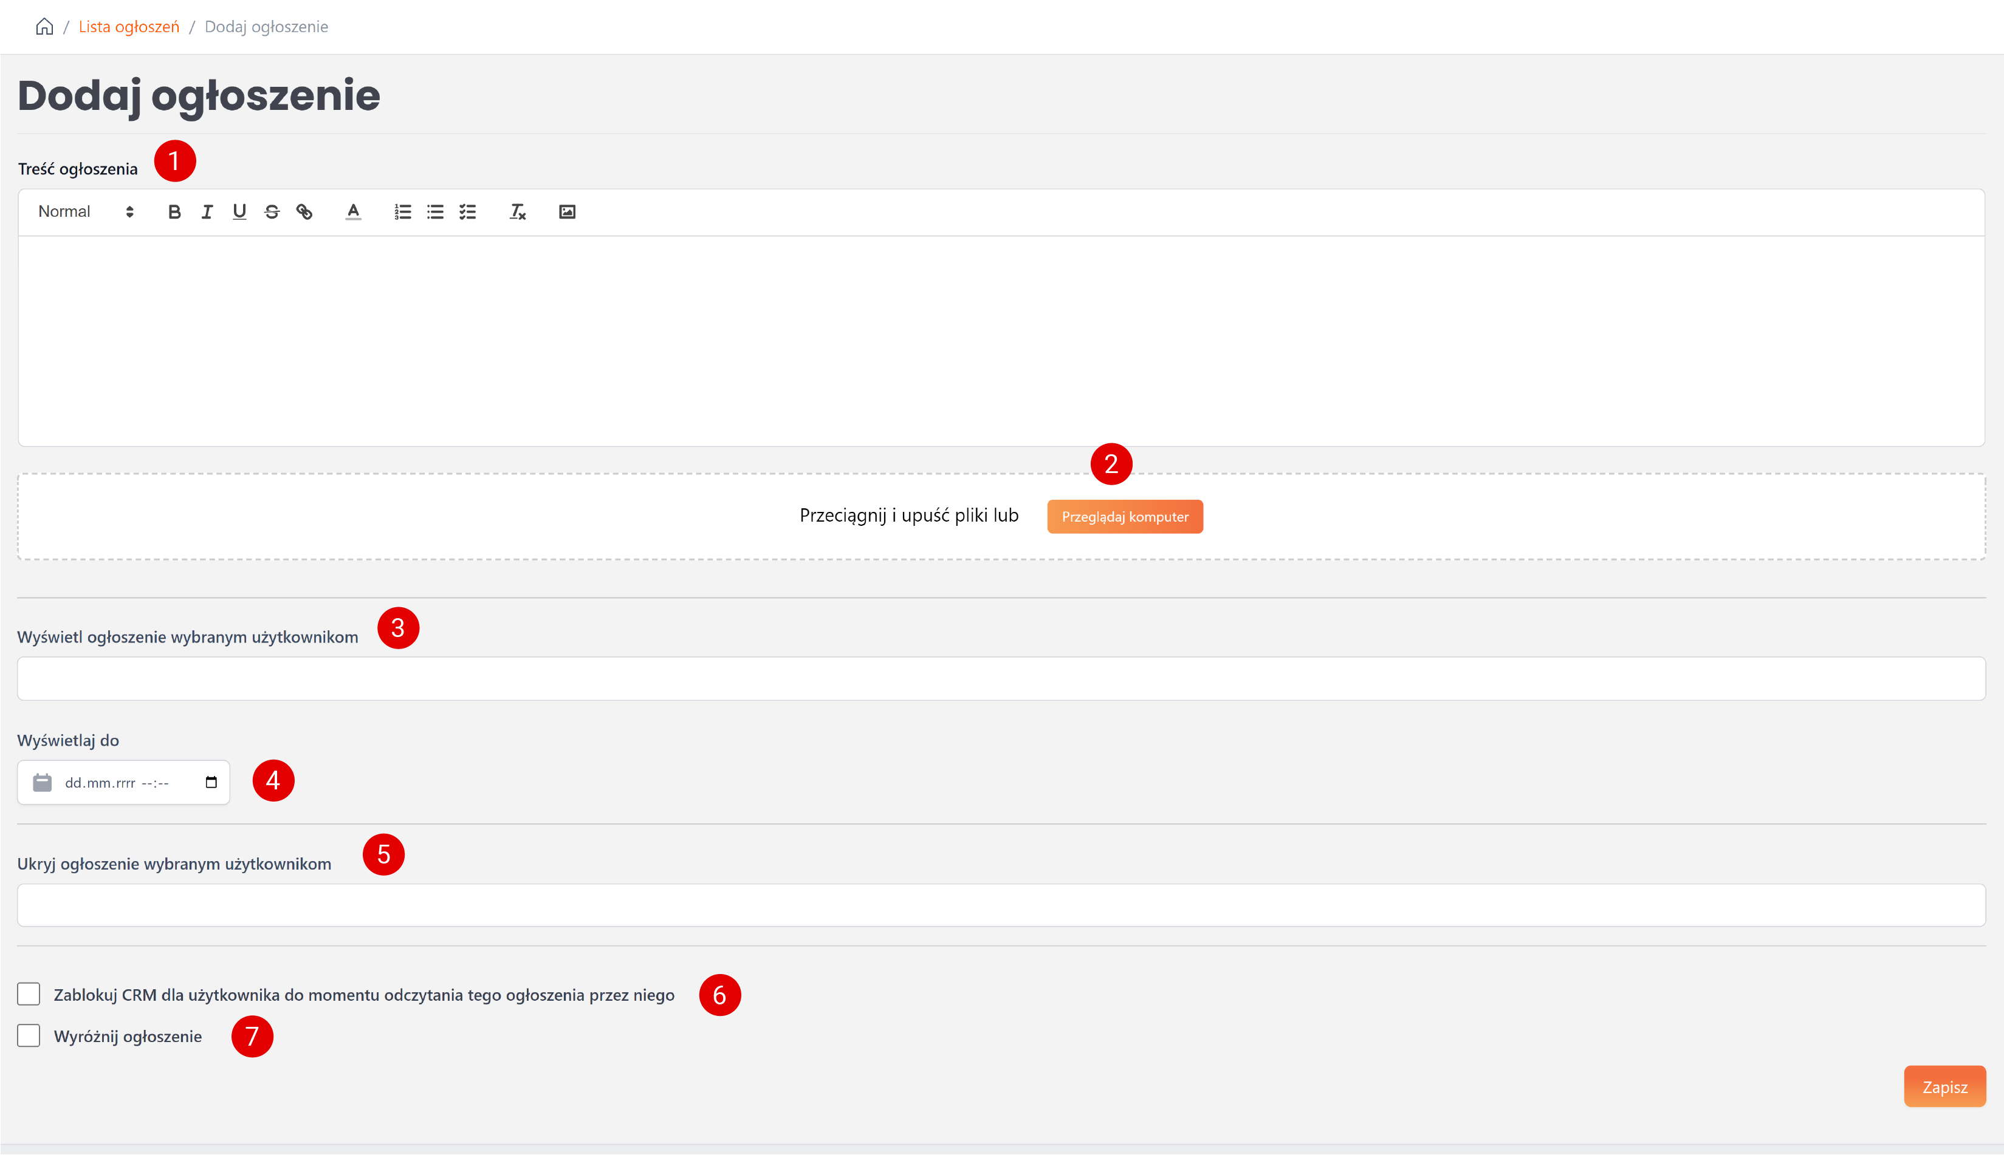This screenshot has width=2004, height=1155.
Task: Toggle bold formatting in editor toolbar
Action: tap(174, 212)
